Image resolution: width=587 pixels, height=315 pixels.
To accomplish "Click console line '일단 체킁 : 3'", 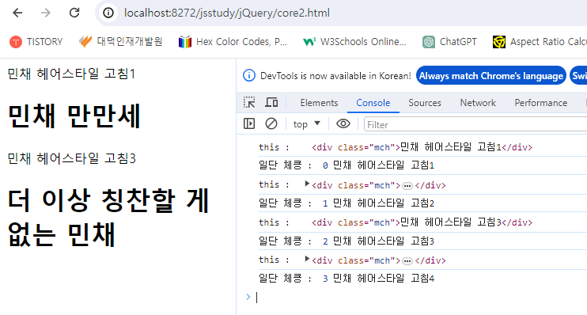I will [347, 279].
